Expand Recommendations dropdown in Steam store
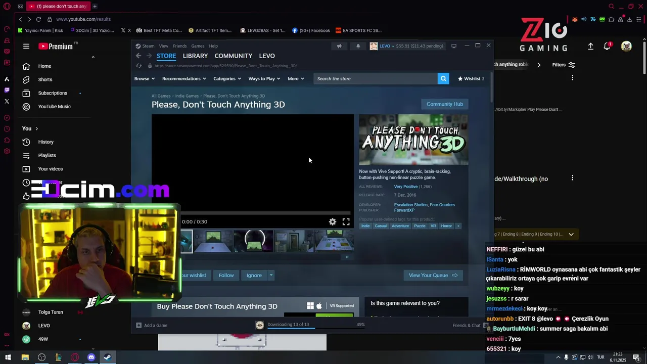Viewport: 647px width, 364px height. [x=184, y=78]
